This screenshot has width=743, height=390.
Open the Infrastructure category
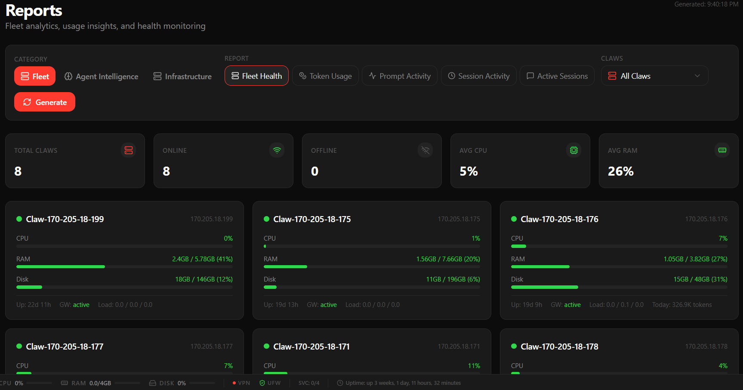[x=182, y=76]
